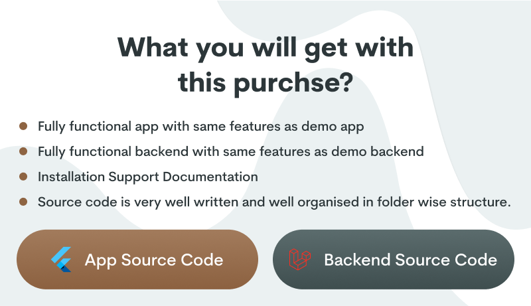Click the heading line "What you will get with"

click(265, 48)
